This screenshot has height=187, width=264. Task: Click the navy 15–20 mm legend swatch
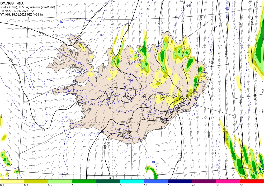click(180, 181)
